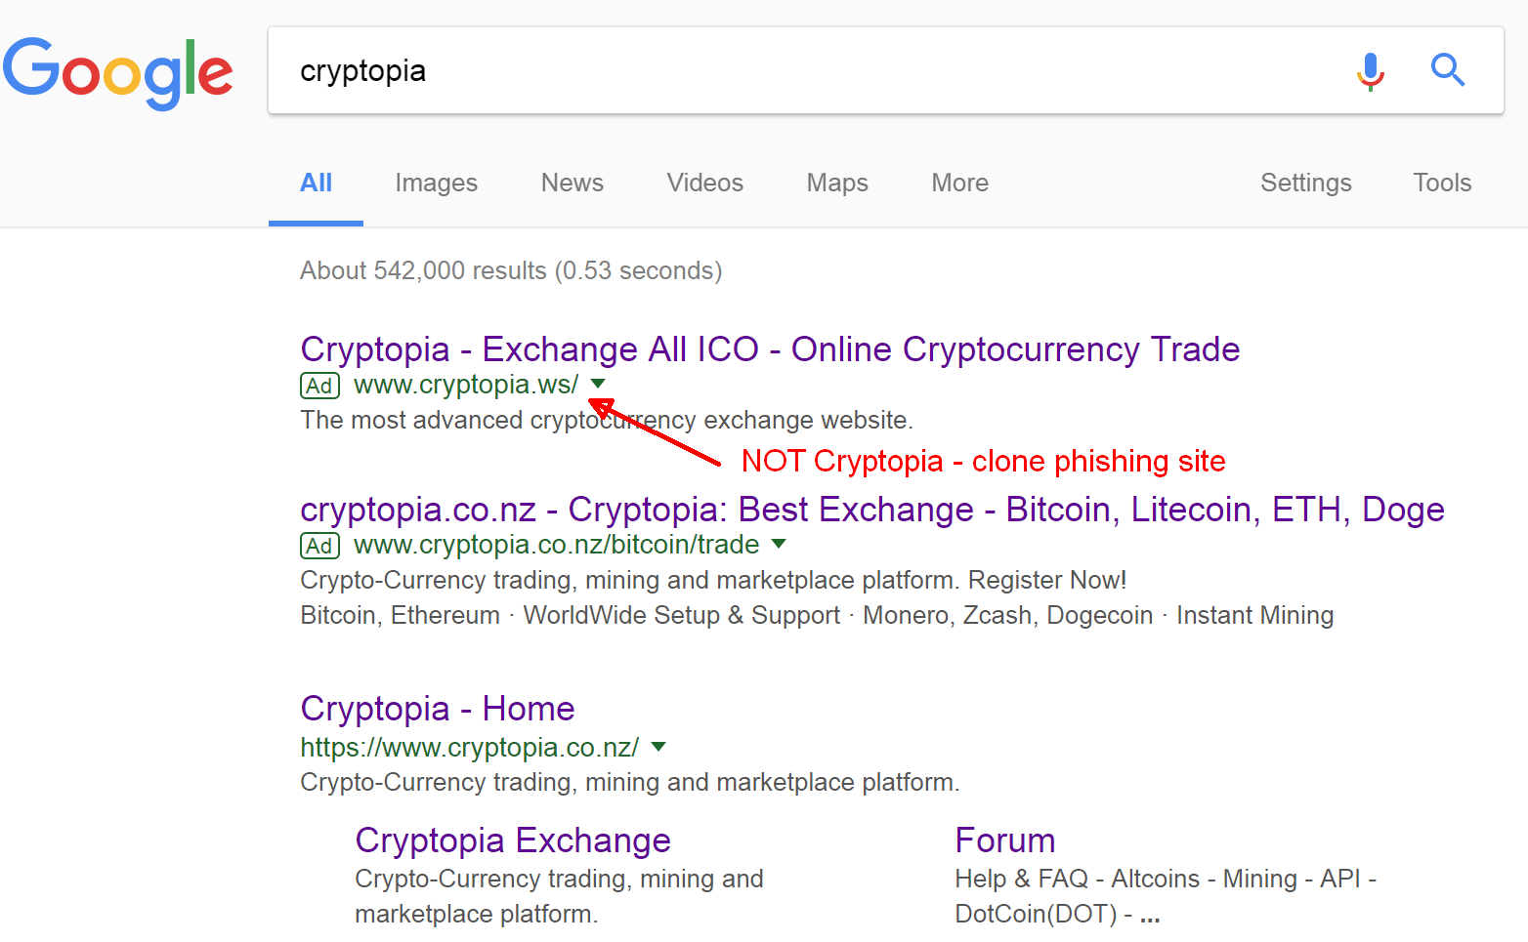The image size is (1528, 942).
Task: Click the Ad badge next to cryptopia.ws
Action: (x=319, y=386)
